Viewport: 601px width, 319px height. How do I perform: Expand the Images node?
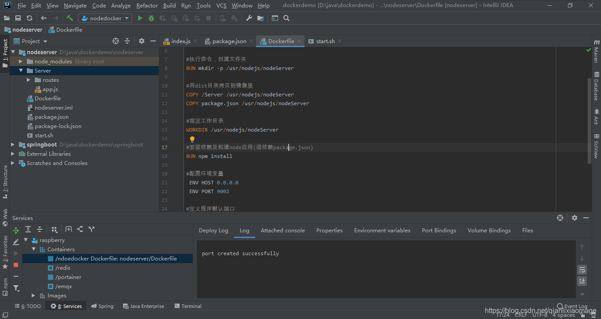tap(33, 295)
